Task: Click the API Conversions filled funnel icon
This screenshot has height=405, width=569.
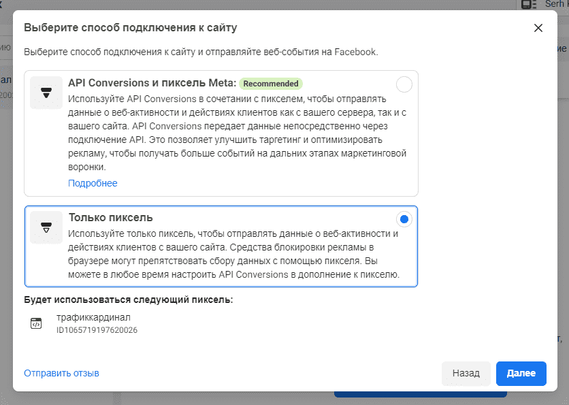Action: (46, 93)
